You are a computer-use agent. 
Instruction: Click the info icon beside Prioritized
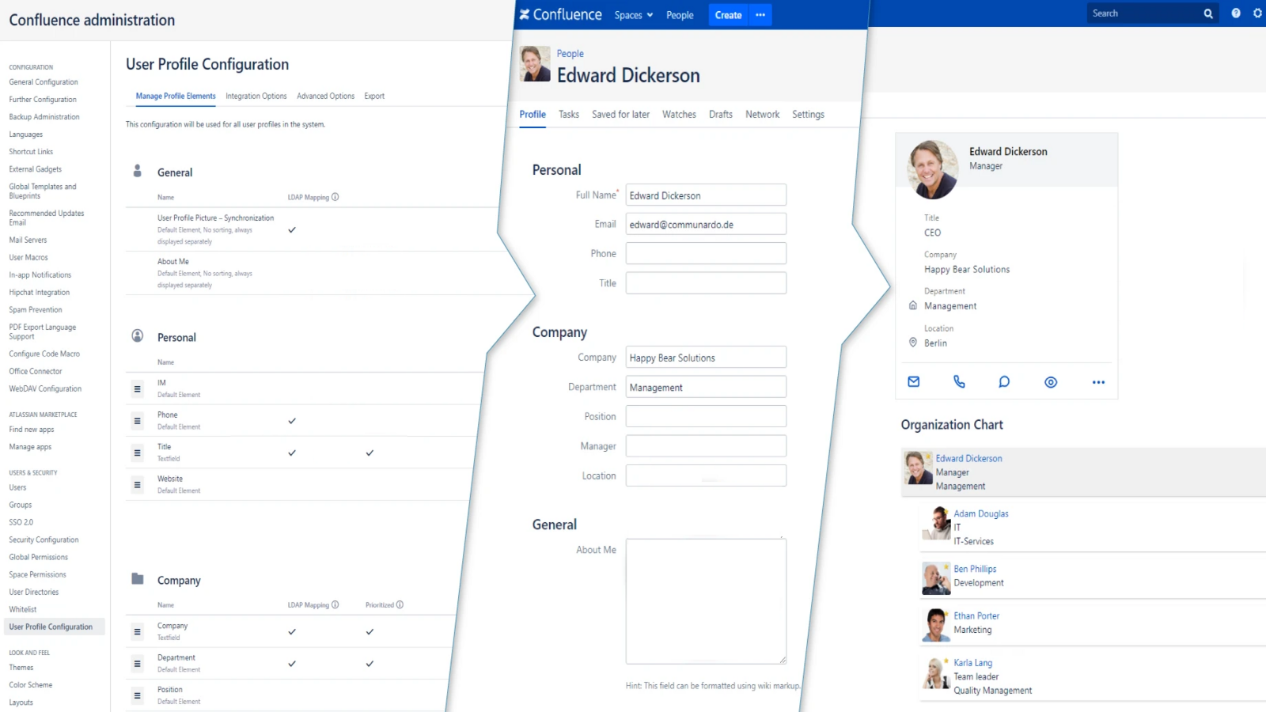[400, 605]
